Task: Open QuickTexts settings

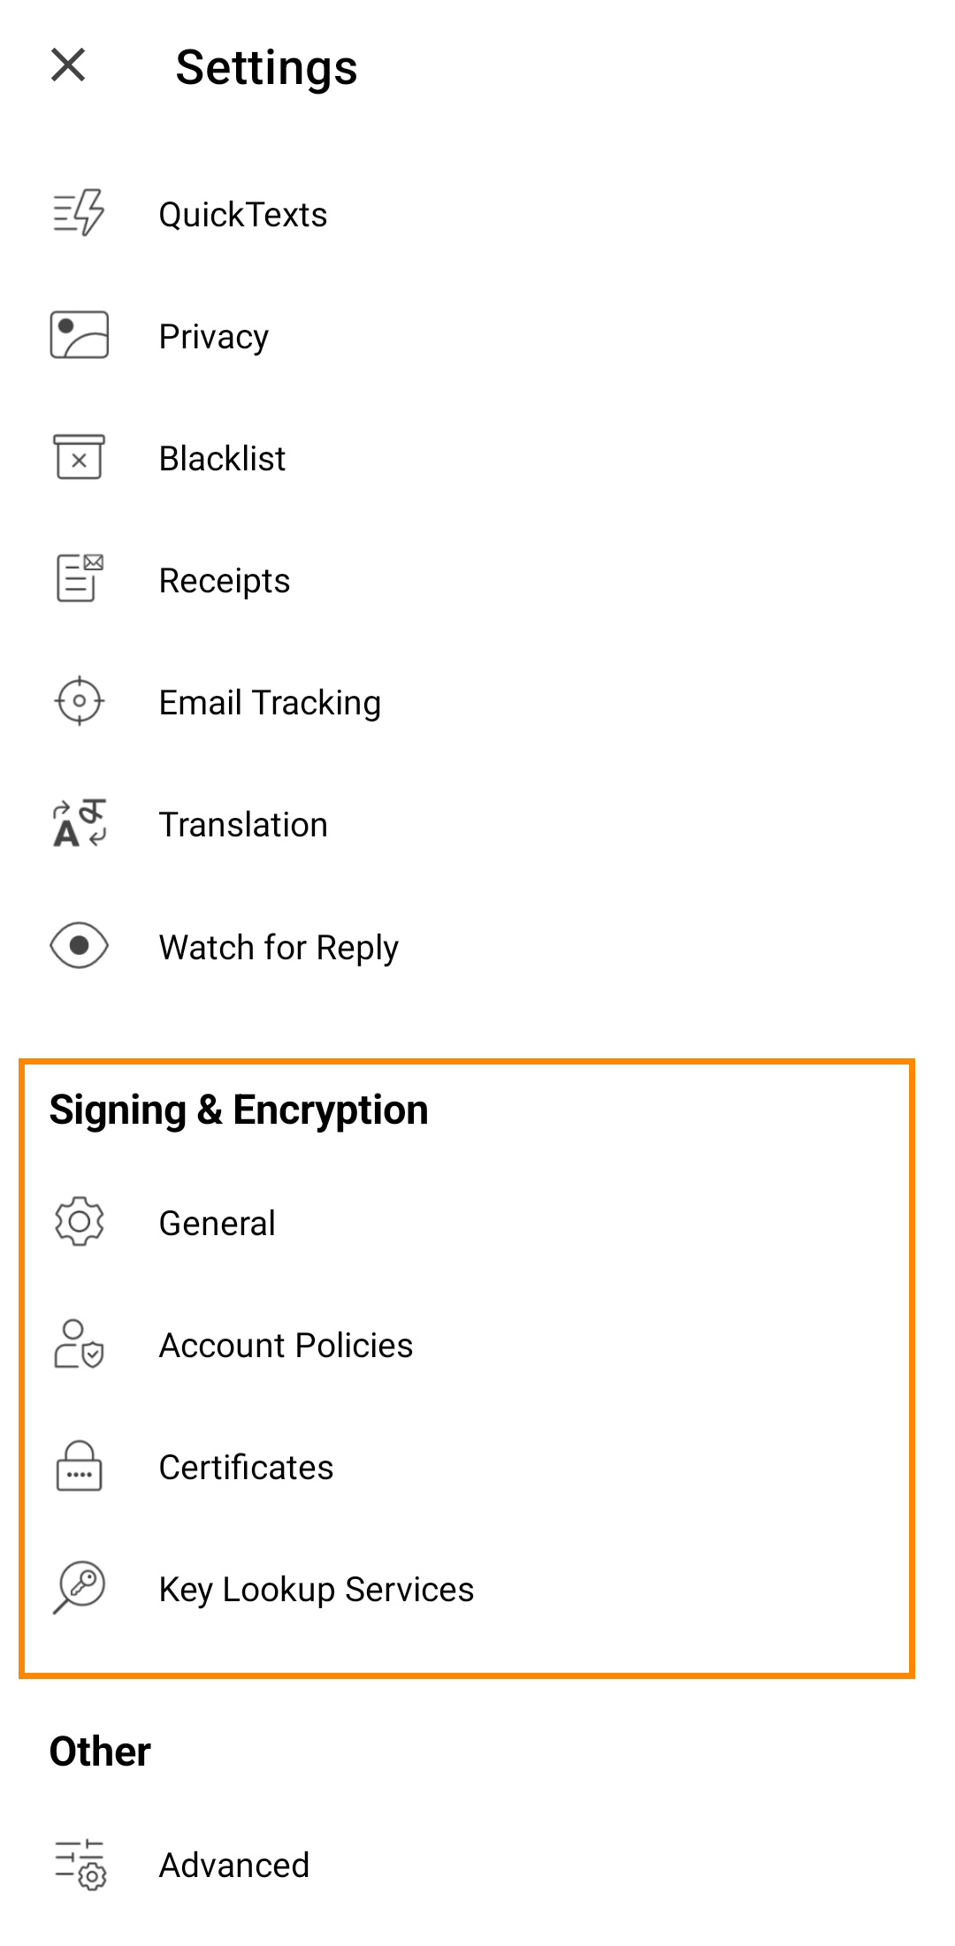Action: 477,214
